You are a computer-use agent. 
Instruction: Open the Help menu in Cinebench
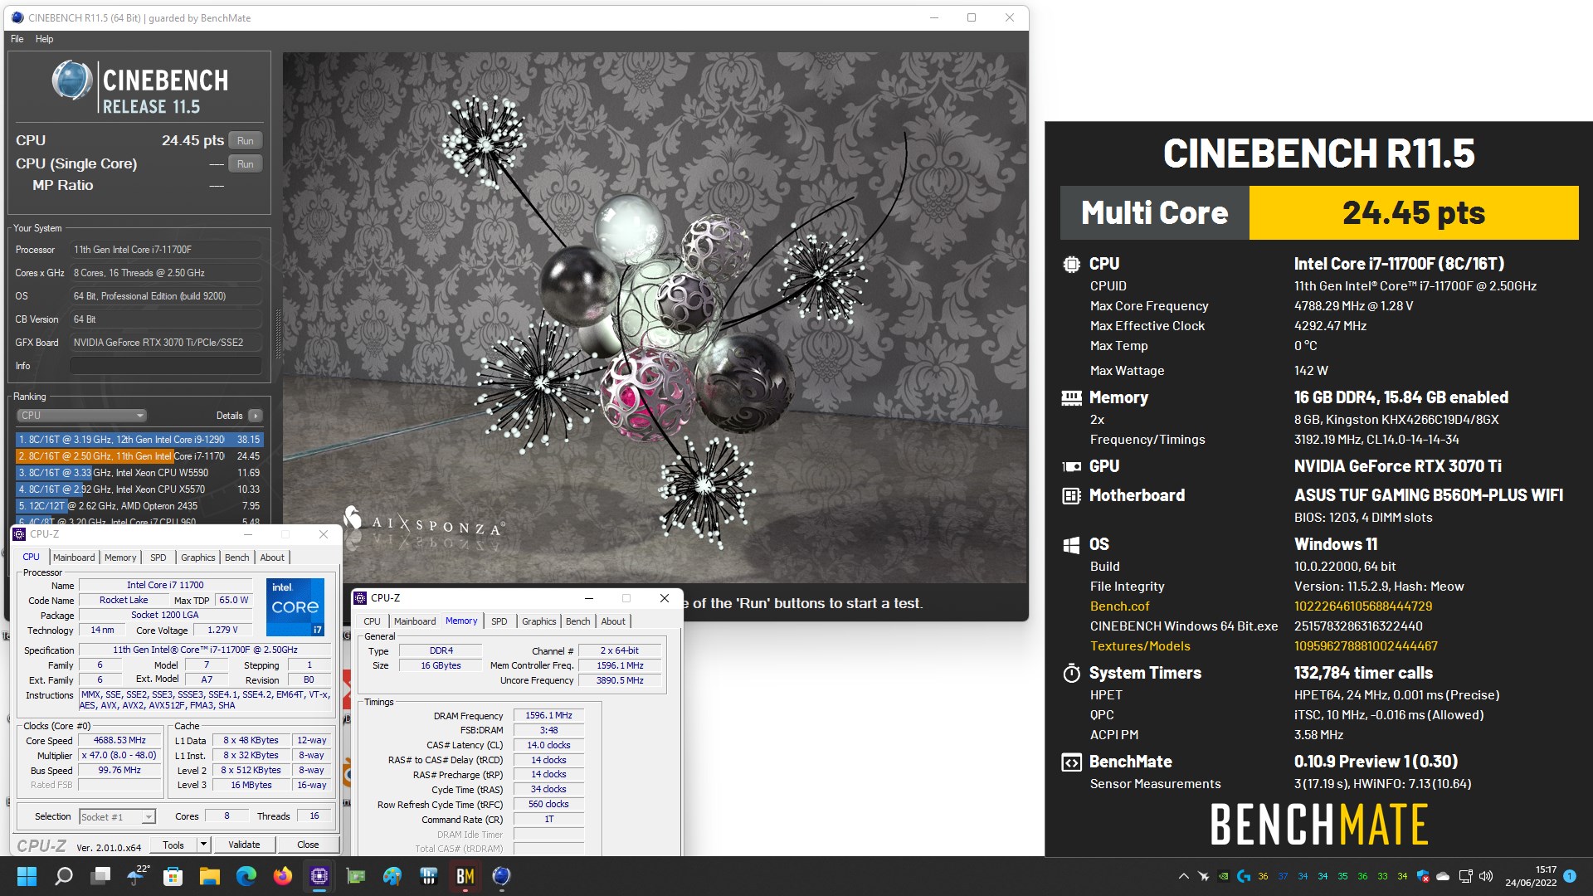[44, 39]
